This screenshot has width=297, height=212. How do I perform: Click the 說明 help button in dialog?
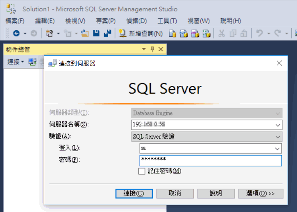(x=216, y=194)
